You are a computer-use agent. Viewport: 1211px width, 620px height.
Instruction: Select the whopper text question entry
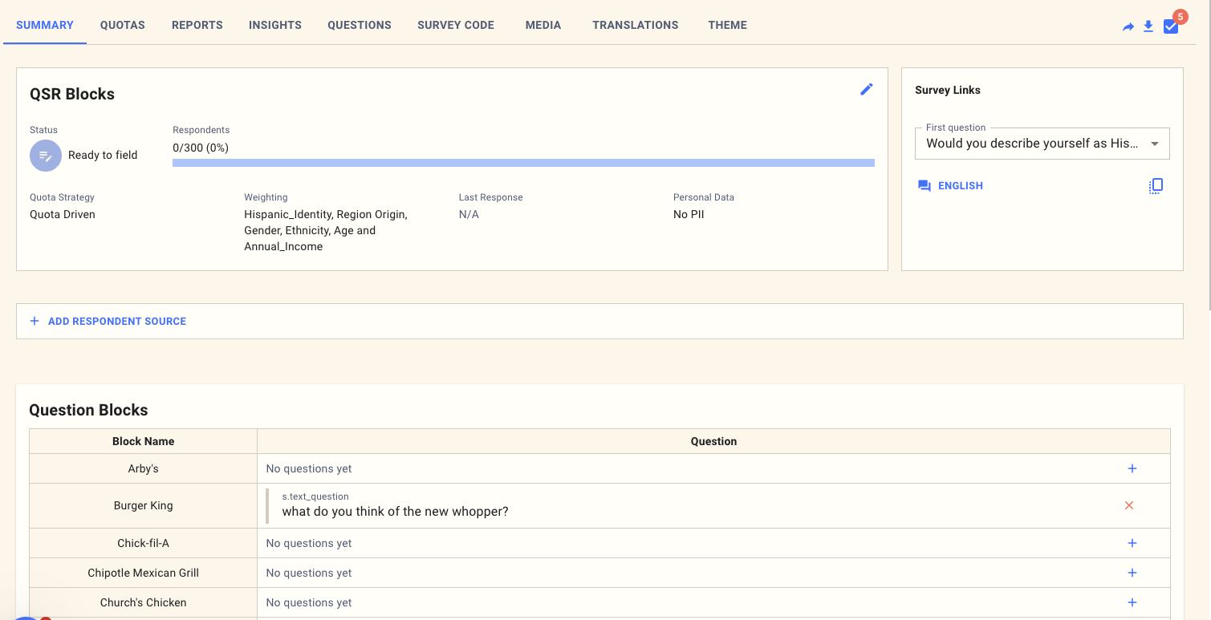395,512
